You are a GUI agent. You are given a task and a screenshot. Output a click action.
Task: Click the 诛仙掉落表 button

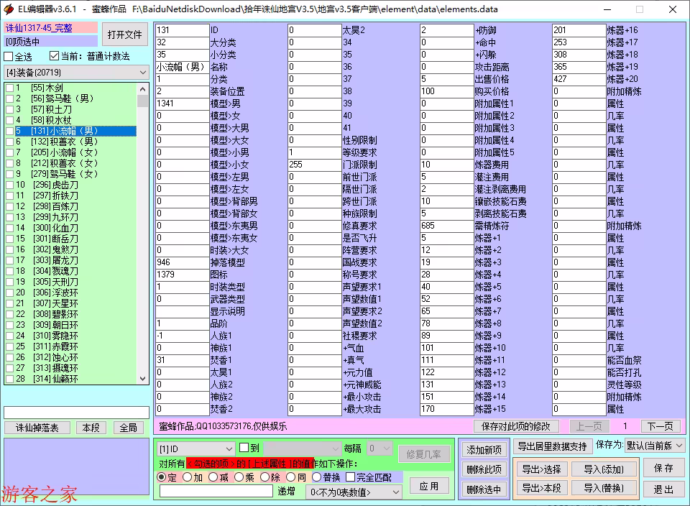pyautogui.click(x=37, y=428)
